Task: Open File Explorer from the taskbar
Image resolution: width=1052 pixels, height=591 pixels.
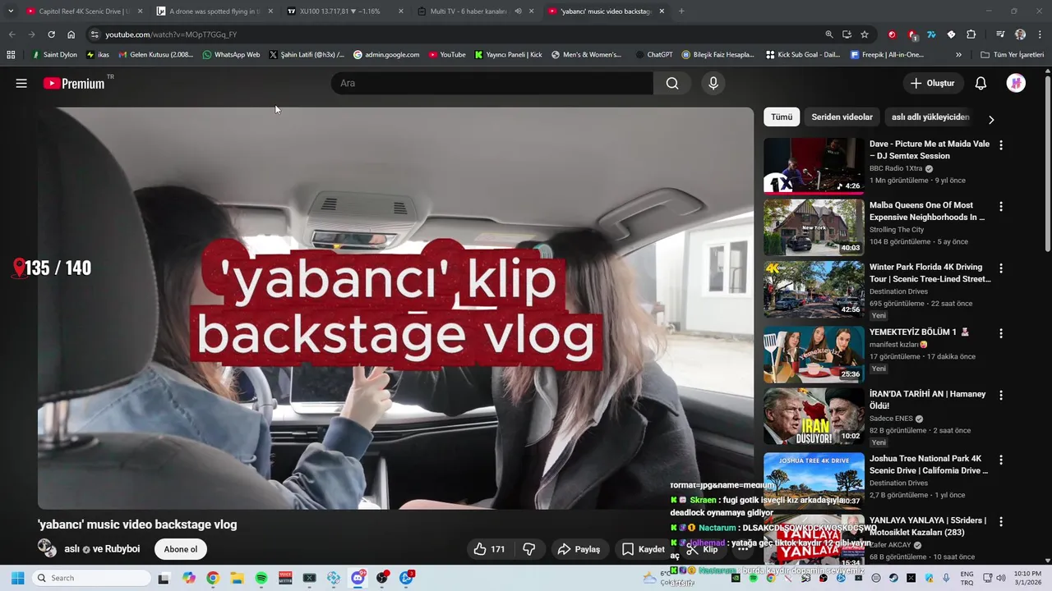Action: click(237, 578)
